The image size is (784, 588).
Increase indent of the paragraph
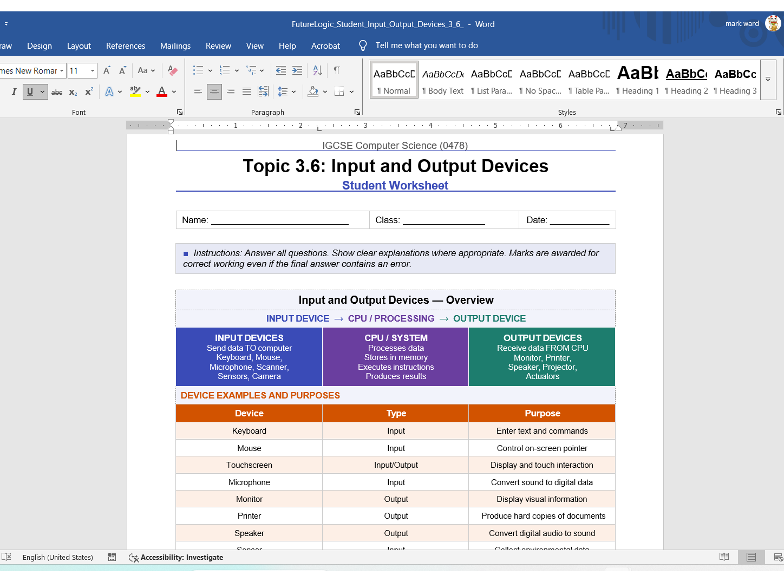[297, 70]
